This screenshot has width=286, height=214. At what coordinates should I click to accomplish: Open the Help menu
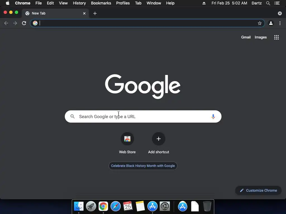pos(170,3)
